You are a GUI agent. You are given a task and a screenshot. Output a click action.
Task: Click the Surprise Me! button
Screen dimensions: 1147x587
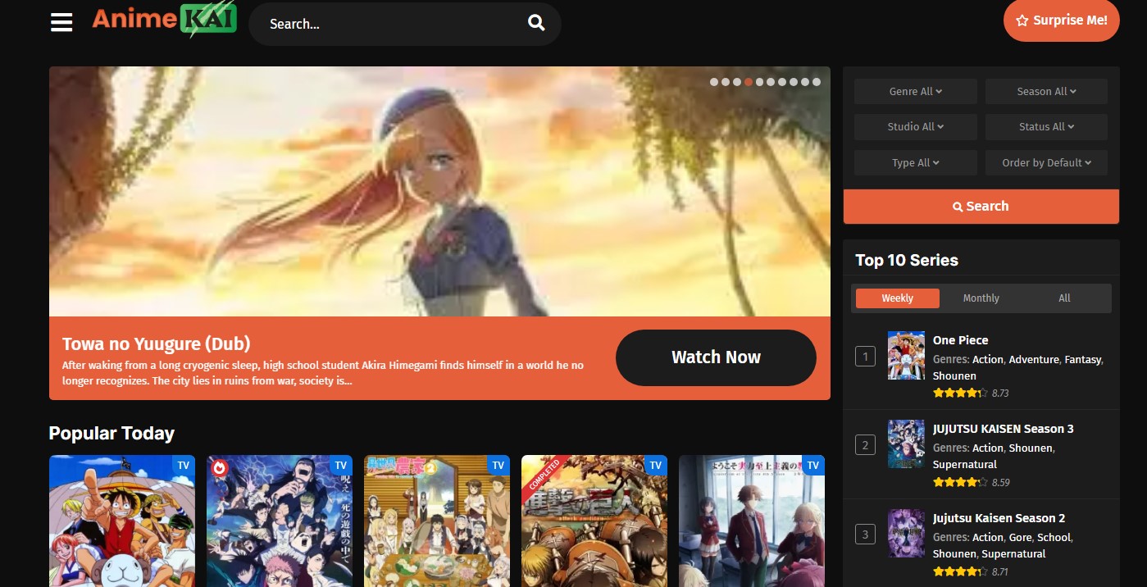tap(1061, 20)
